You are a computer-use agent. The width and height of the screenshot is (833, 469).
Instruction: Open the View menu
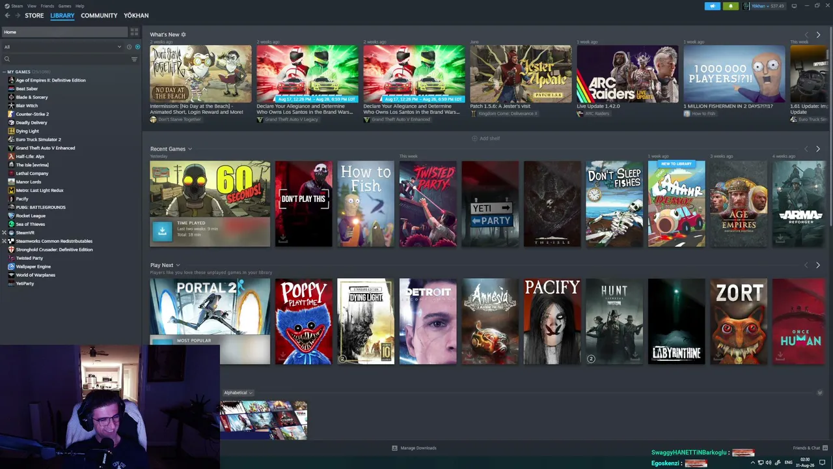click(31, 6)
